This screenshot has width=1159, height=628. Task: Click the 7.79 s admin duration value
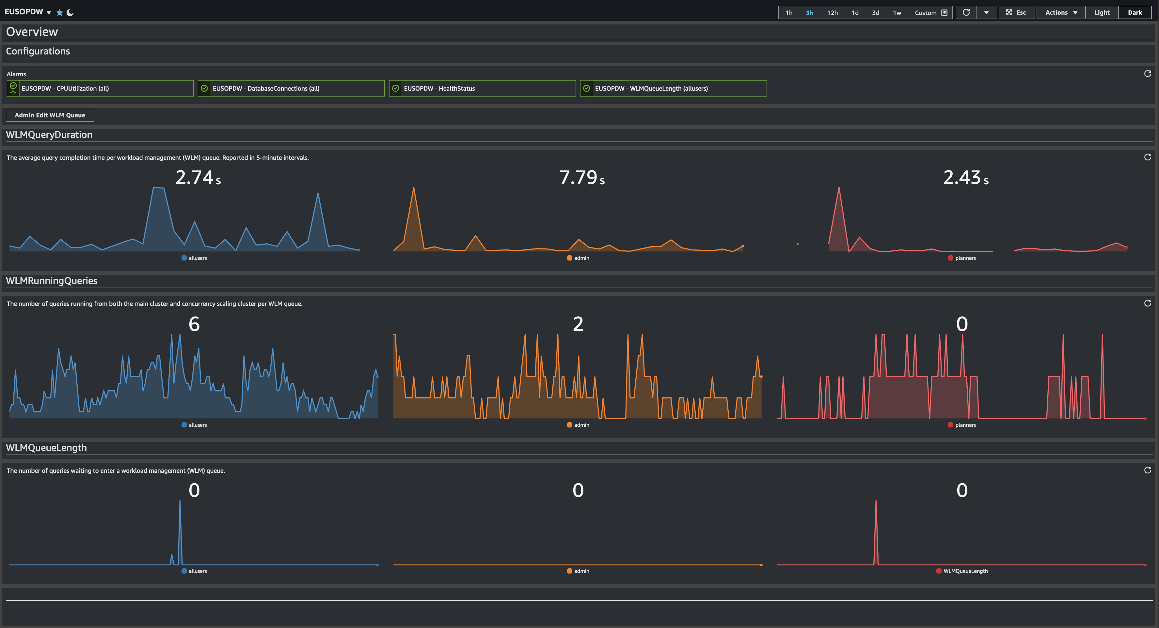point(582,177)
